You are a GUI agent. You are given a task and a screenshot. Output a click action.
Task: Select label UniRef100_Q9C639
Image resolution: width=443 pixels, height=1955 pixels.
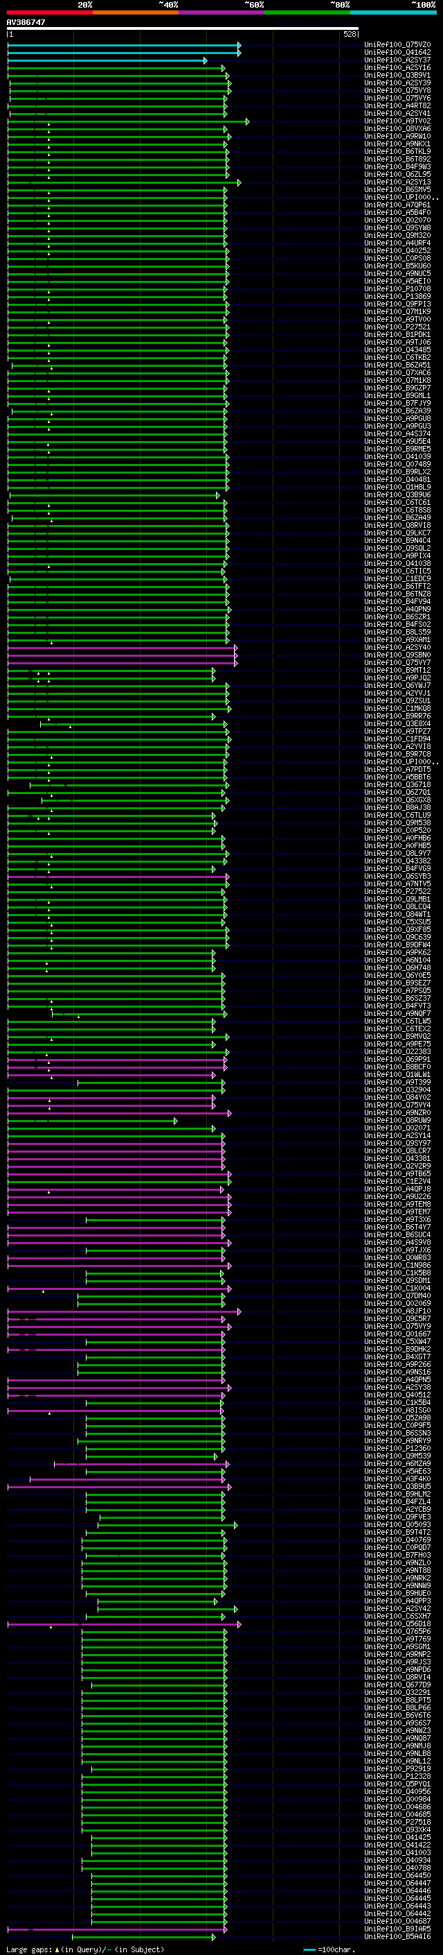(x=397, y=938)
